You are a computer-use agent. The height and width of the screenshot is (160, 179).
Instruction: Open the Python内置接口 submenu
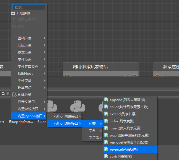point(64,116)
